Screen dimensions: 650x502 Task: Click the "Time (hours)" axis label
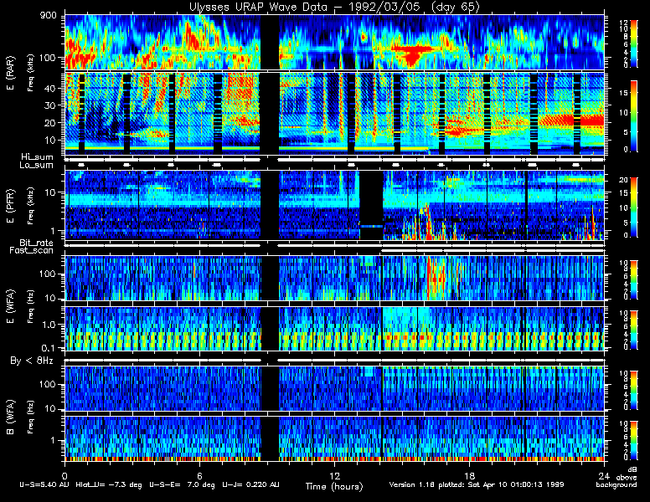[333, 486]
